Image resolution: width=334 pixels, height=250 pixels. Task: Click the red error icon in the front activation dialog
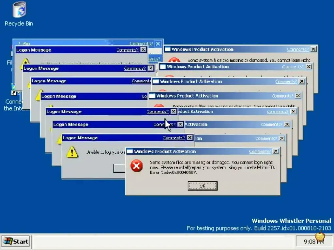tap(137, 166)
